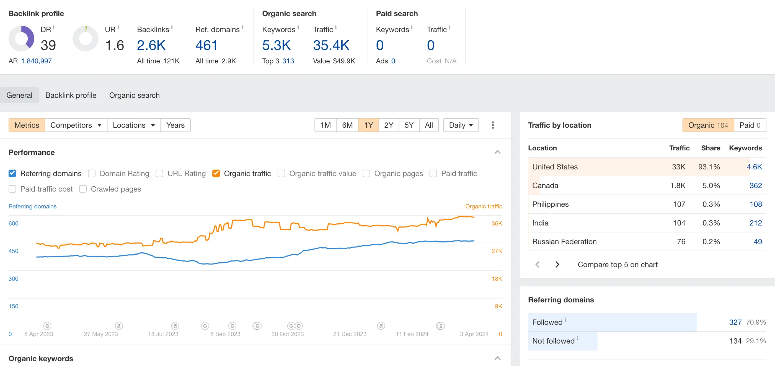Uncheck the Referring domains checkbox
This screenshot has width=775, height=366.
[x=12, y=173]
